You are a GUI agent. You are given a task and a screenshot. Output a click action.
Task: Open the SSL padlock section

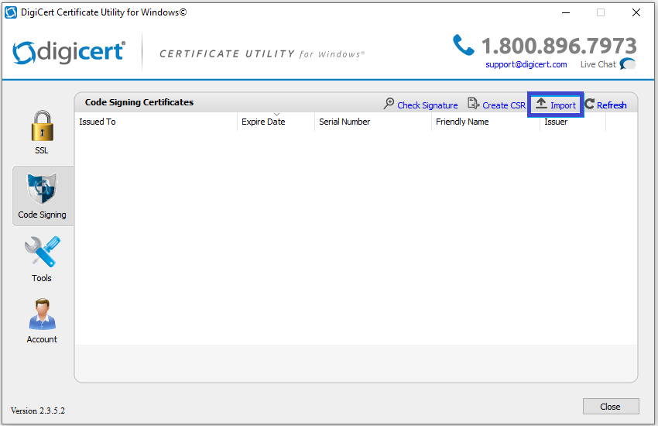point(42,126)
